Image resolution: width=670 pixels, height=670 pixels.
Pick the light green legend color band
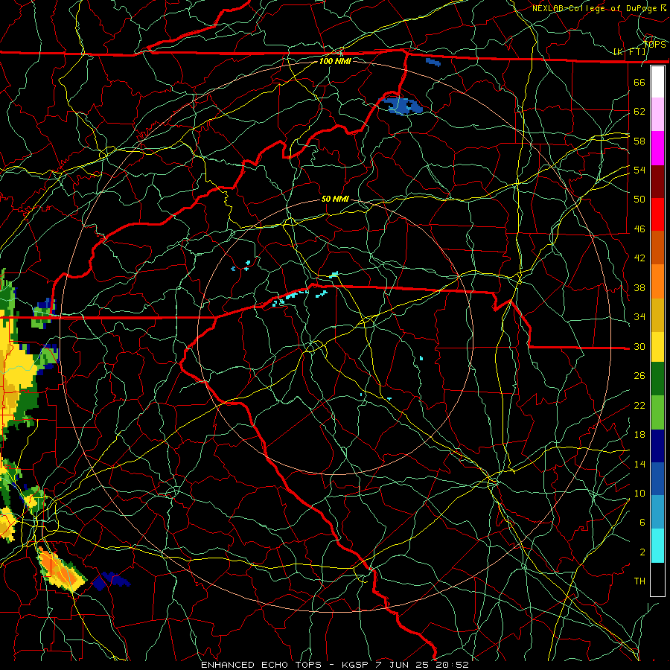[657, 412]
